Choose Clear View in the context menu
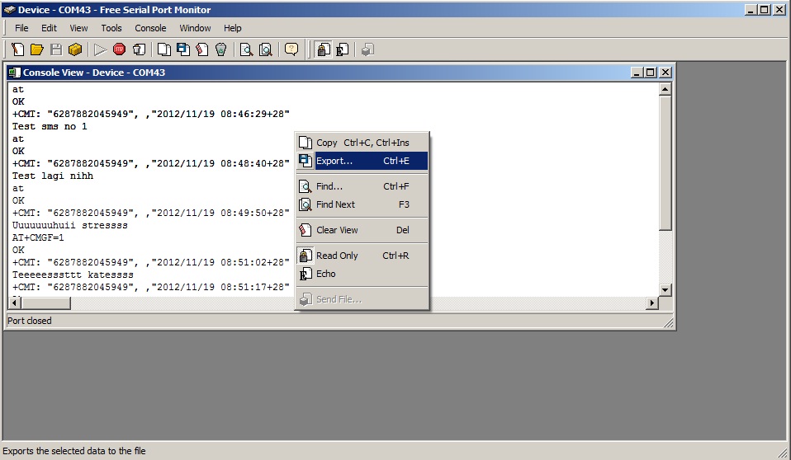This screenshot has height=460, width=791. click(x=362, y=230)
